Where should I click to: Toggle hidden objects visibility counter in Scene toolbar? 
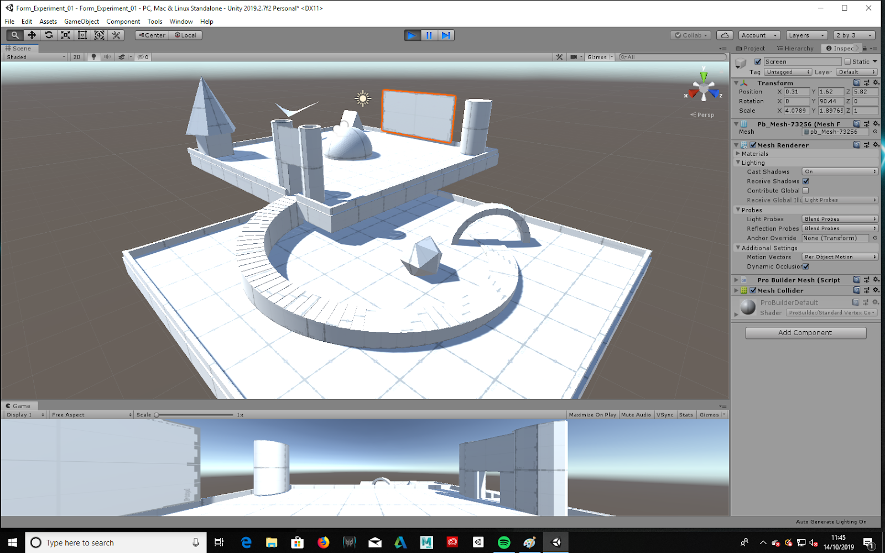[143, 57]
